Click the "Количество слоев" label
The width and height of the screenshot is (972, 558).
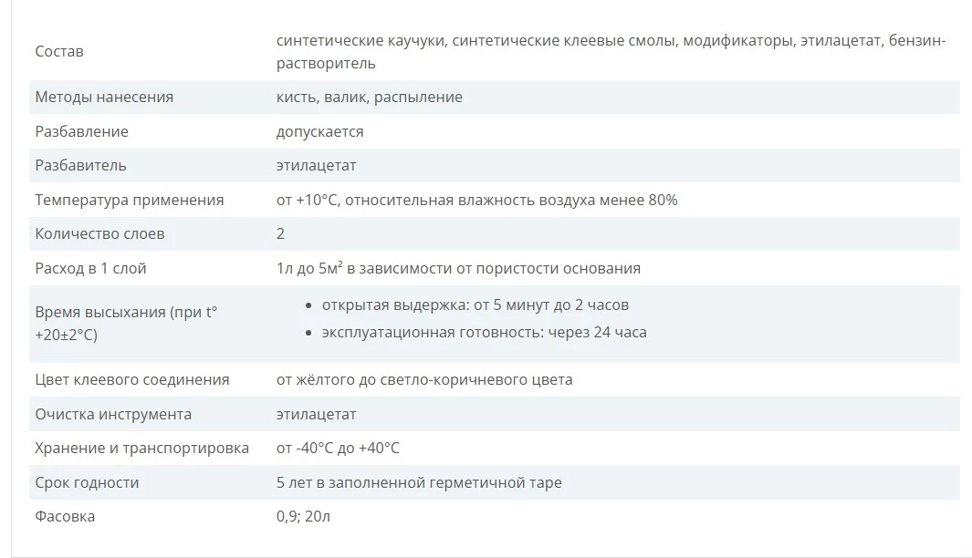(99, 233)
